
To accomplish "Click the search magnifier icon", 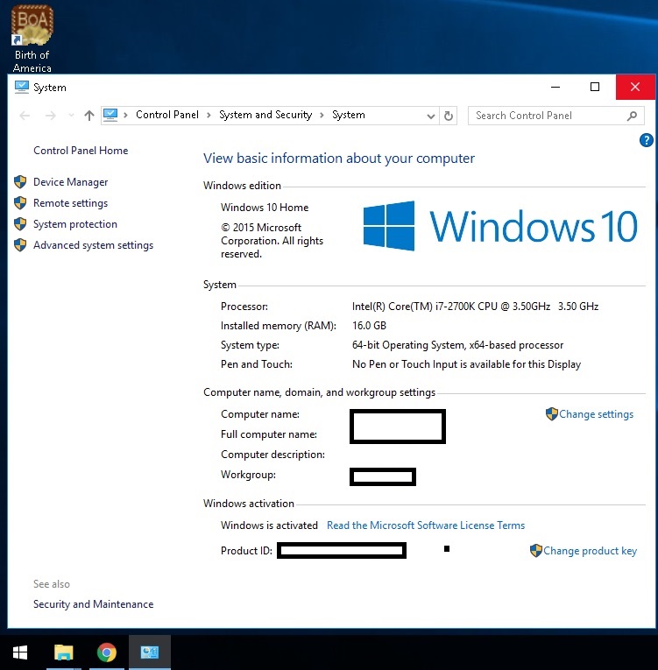I will 632,116.
